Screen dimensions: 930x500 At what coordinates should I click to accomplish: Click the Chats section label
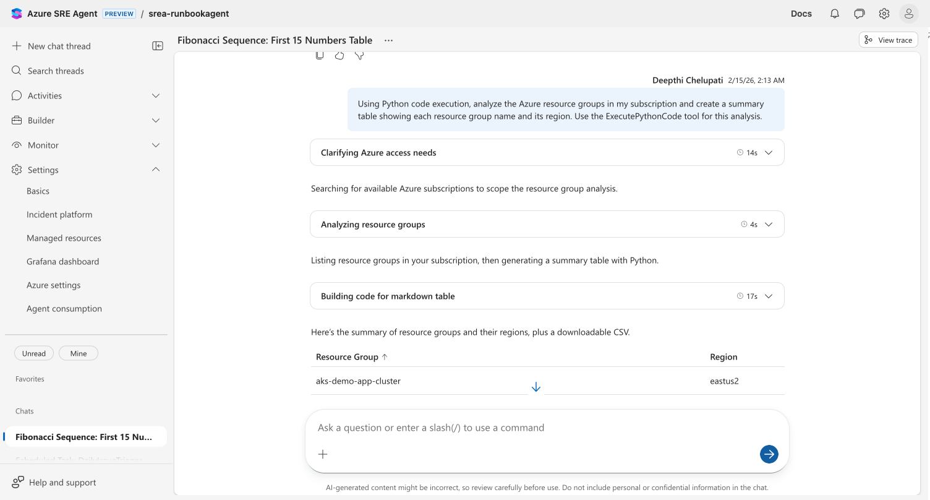(x=25, y=411)
